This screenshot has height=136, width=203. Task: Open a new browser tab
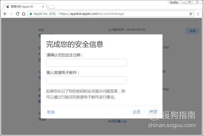pos(51,7)
